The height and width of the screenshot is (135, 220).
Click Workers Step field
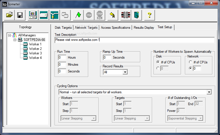tap(74, 111)
